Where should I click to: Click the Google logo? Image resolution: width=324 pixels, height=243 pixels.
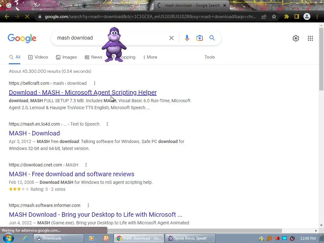(x=22, y=38)
